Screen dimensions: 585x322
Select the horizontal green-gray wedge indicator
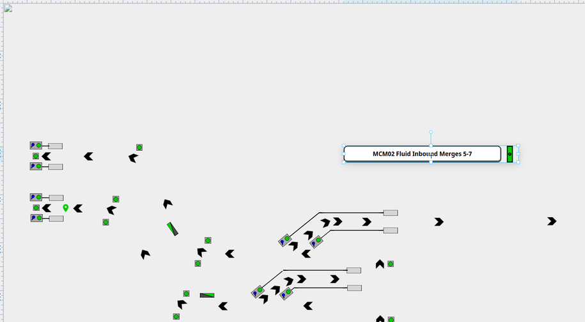[x=207, y=295]
